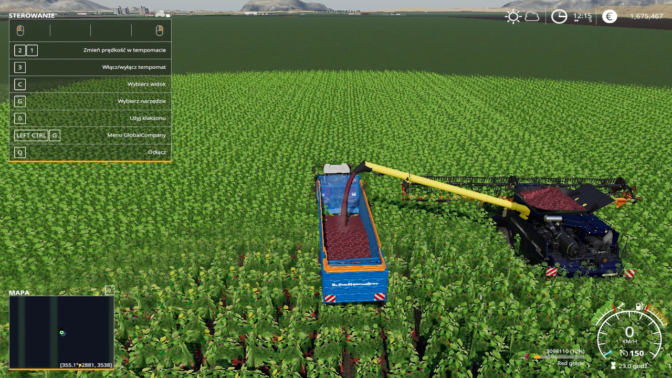
Task: Click the euro money icon
Action: coord(609,16)
